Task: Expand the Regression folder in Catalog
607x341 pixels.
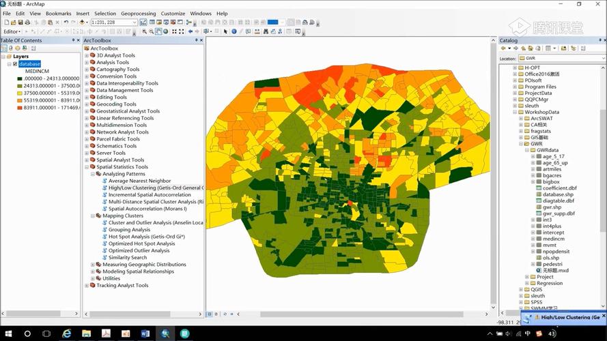Action: (x=527, y=283)
